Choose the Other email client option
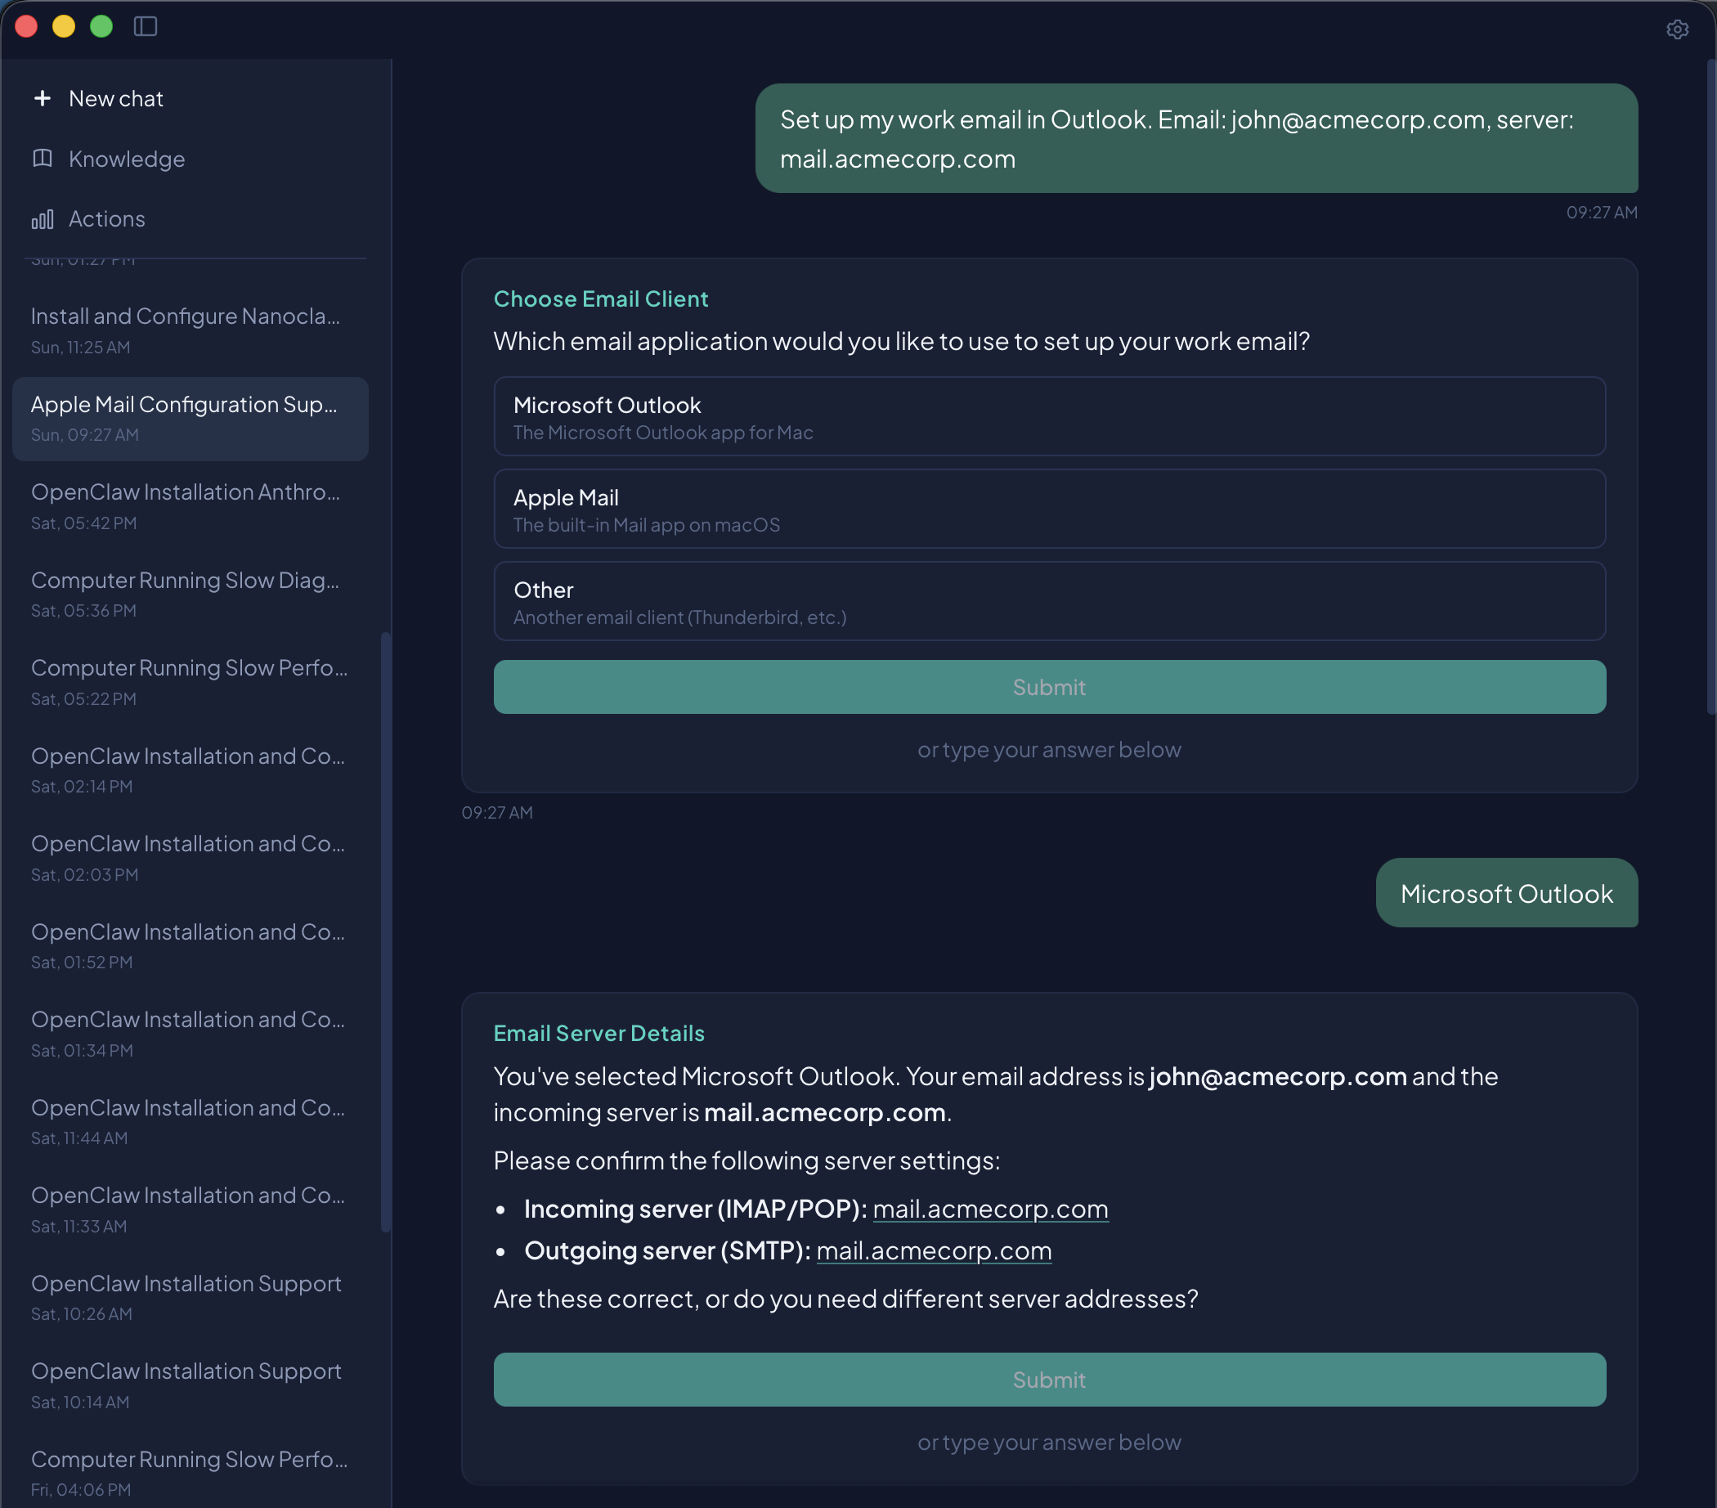 click(1048, 602)
